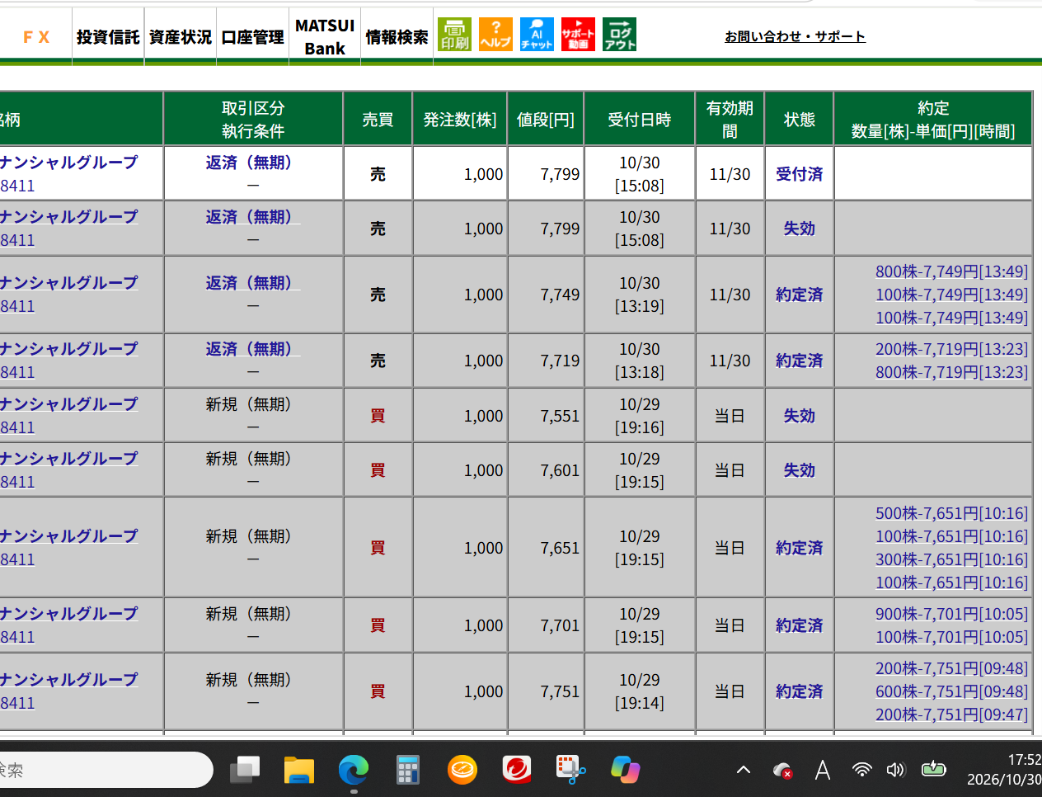Click execution 200株-7,751円[09:47]
This screenshot has width=1042, height=797.
point(951,714)
